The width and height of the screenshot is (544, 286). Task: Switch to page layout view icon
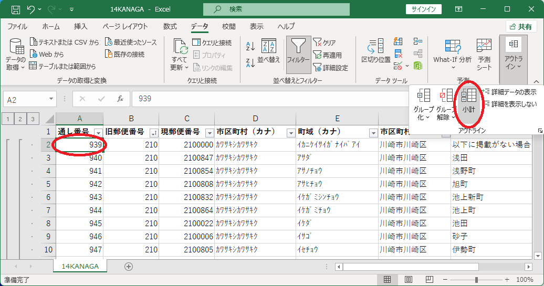(409, 279)
